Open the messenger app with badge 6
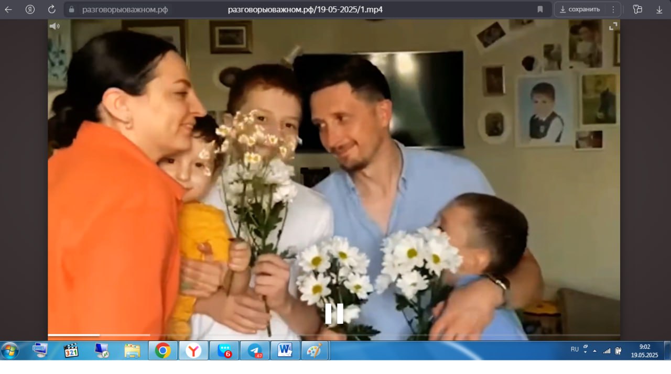 click(x=224, y=350)
